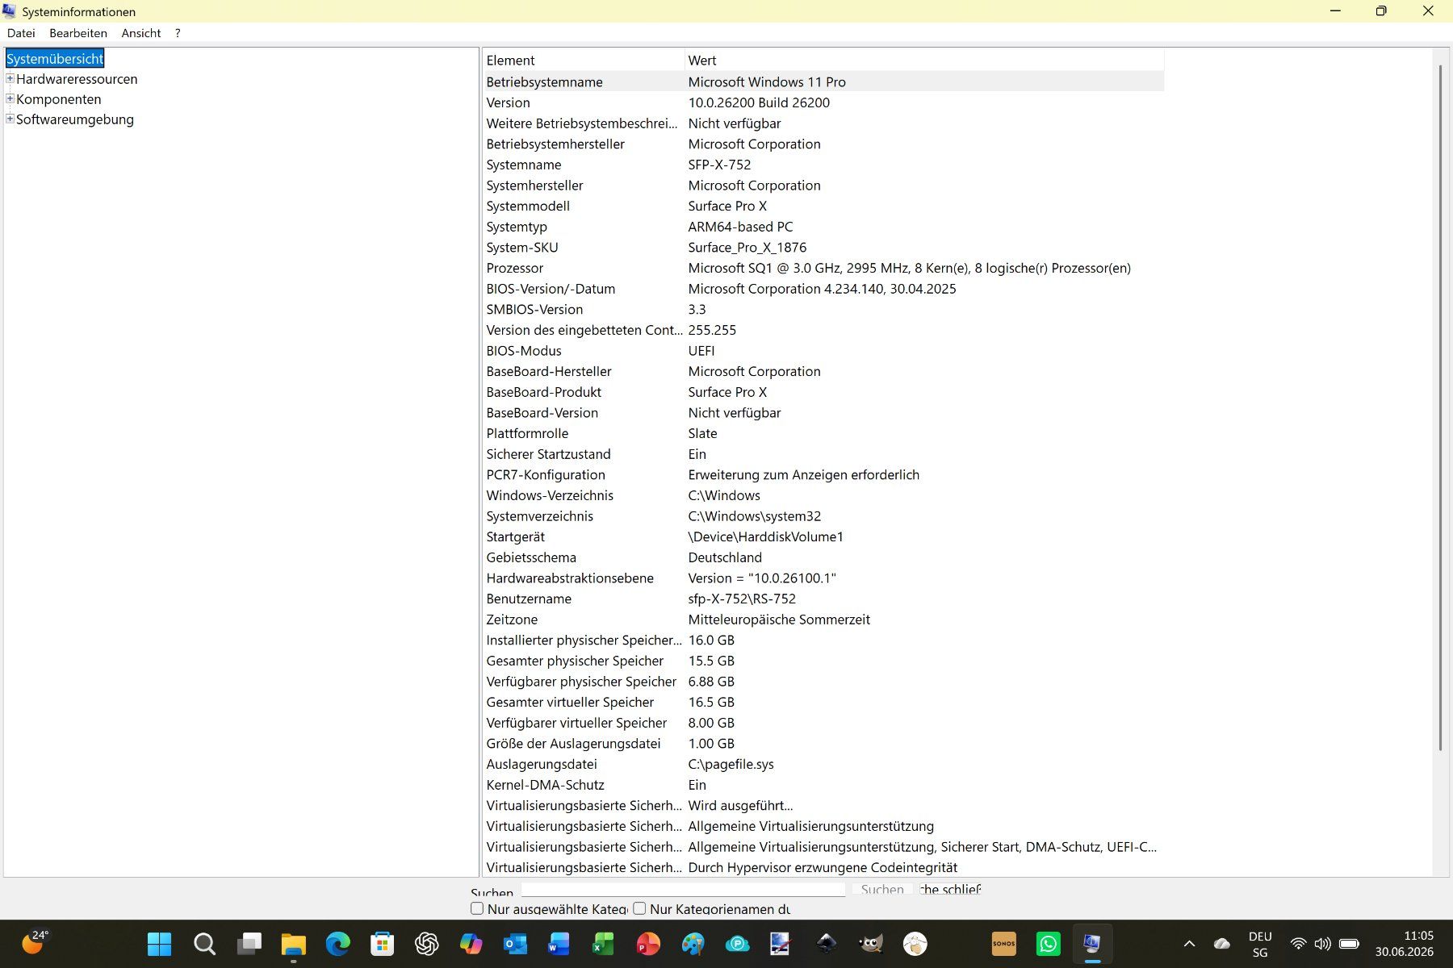This screenshot has height=968, width=1453.
Task: Select the Betriebssystemname row
Action: click(823, 81)
